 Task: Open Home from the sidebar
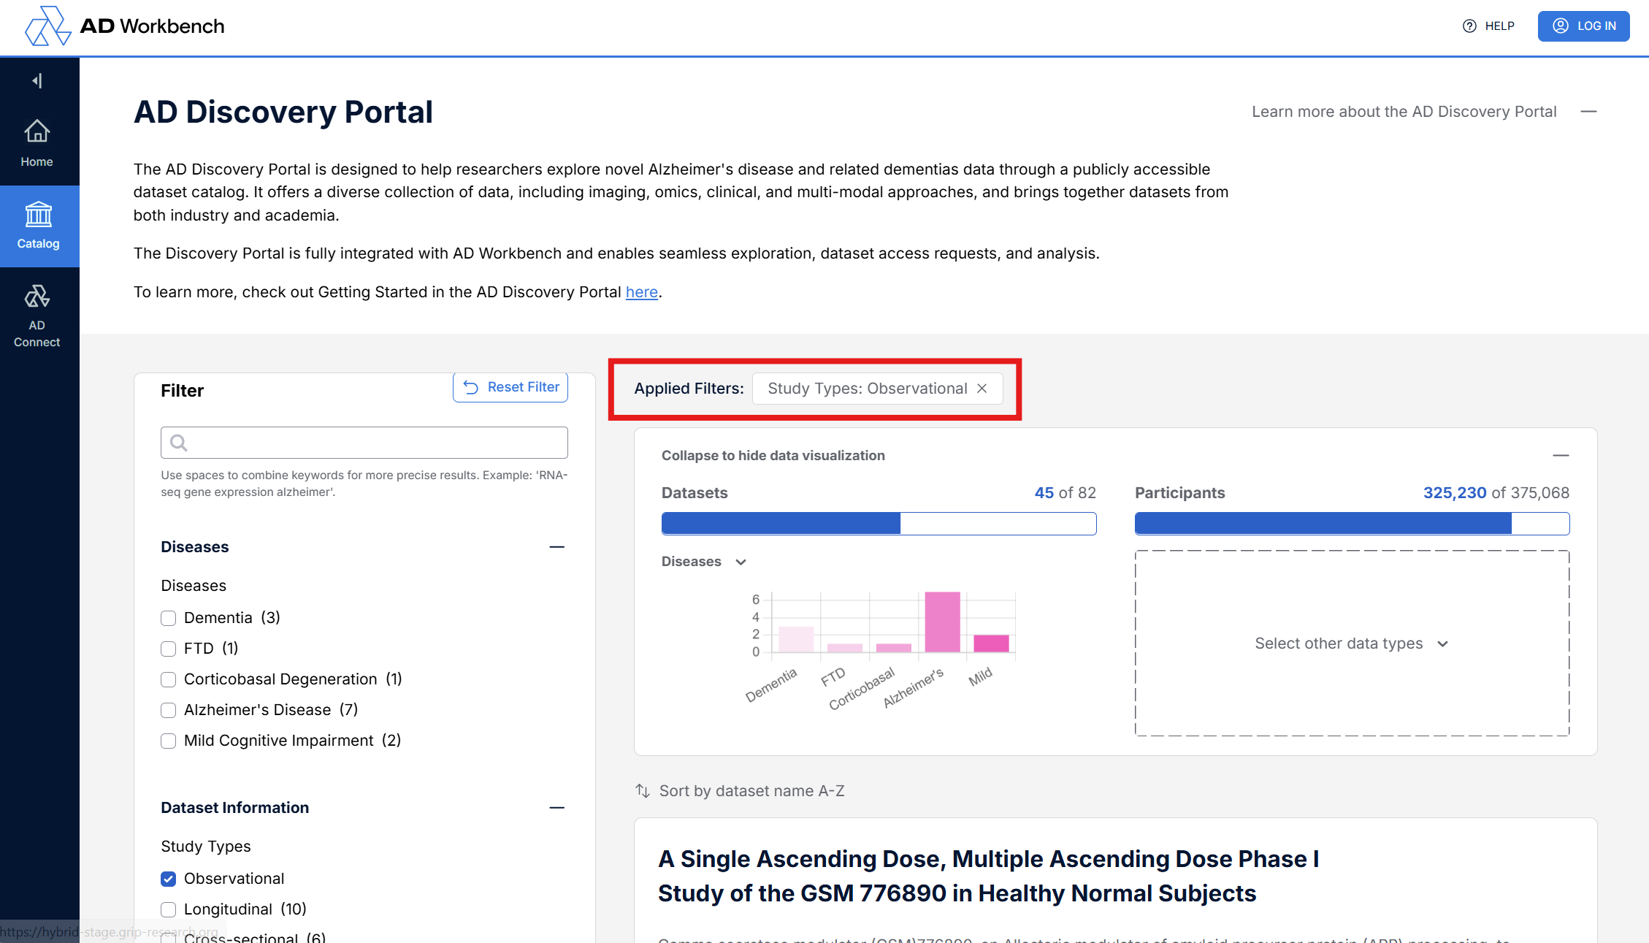click(x=37, y=143)
